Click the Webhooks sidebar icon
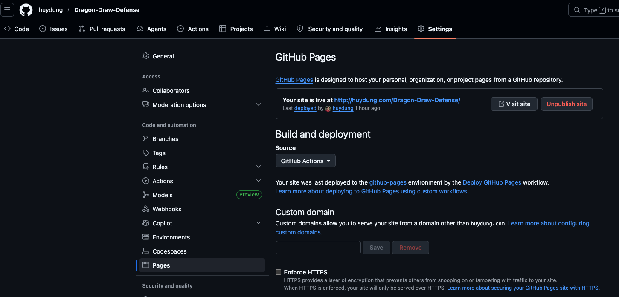 [146, 209]
